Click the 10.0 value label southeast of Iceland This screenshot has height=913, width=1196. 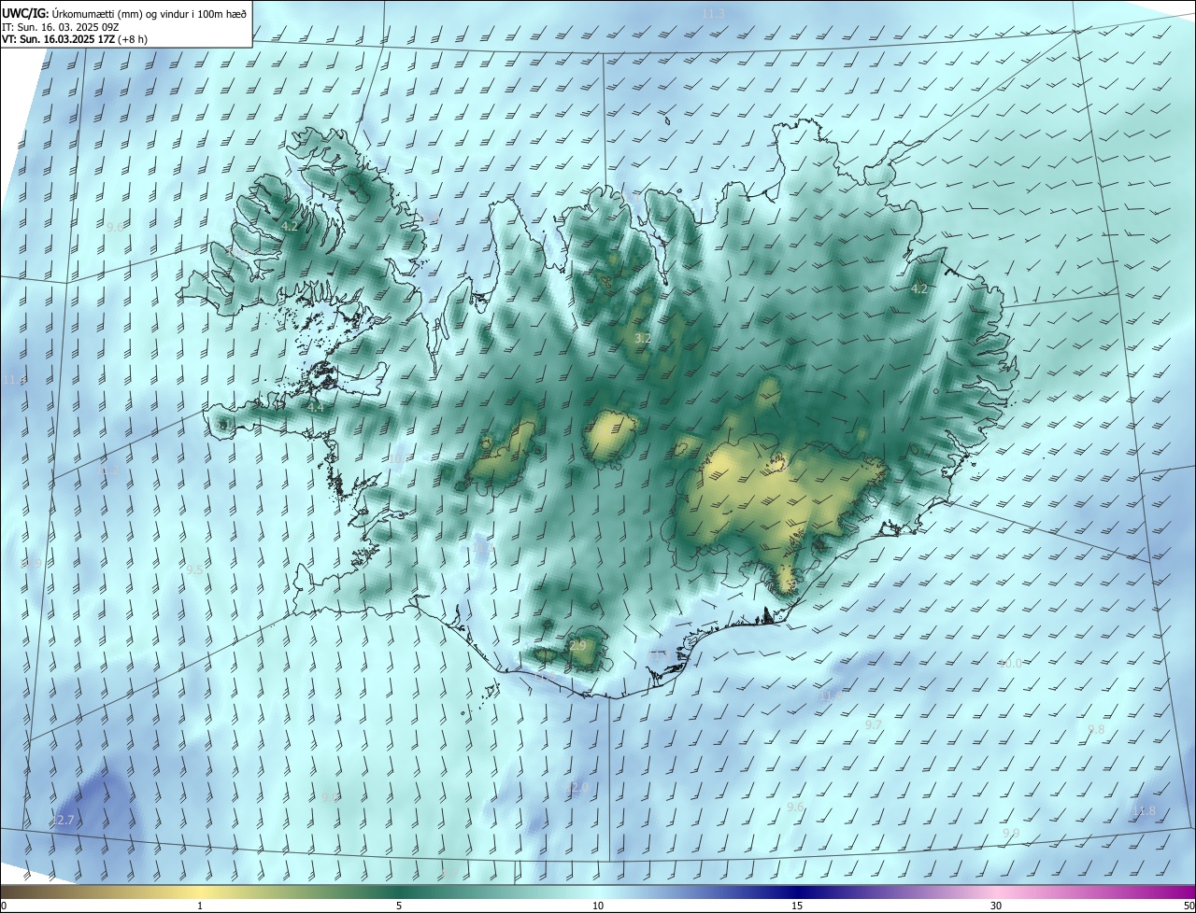click(1010, 664)
